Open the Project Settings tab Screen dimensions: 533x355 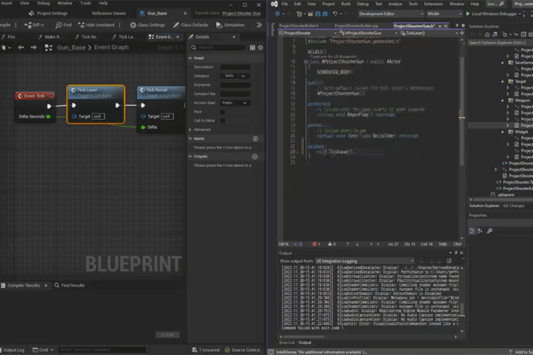(x=48, y=13)
